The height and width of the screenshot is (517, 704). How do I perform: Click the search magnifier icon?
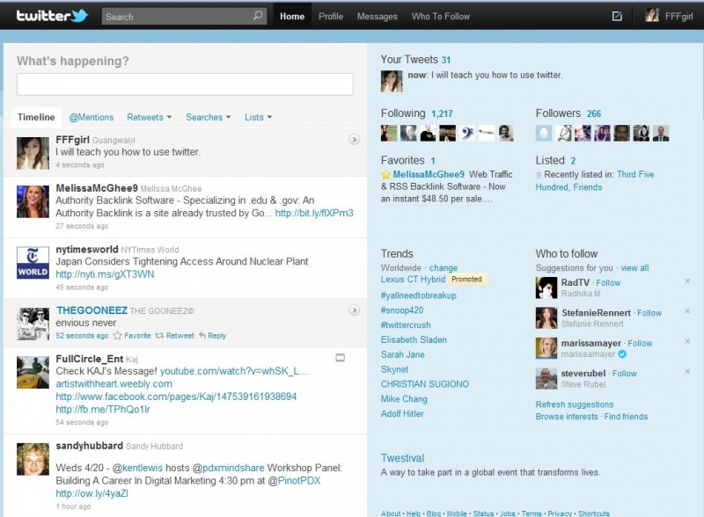coord(258,16)
